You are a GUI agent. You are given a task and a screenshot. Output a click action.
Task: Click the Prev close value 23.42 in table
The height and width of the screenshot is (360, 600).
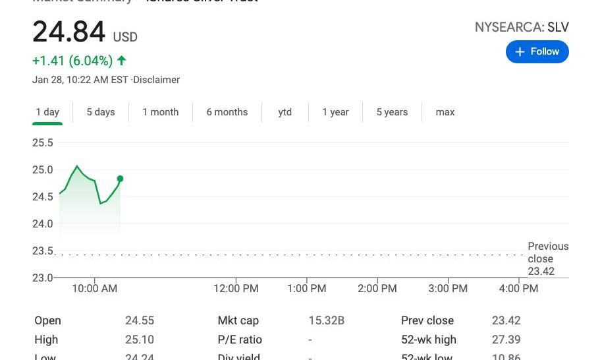[506, 320]
